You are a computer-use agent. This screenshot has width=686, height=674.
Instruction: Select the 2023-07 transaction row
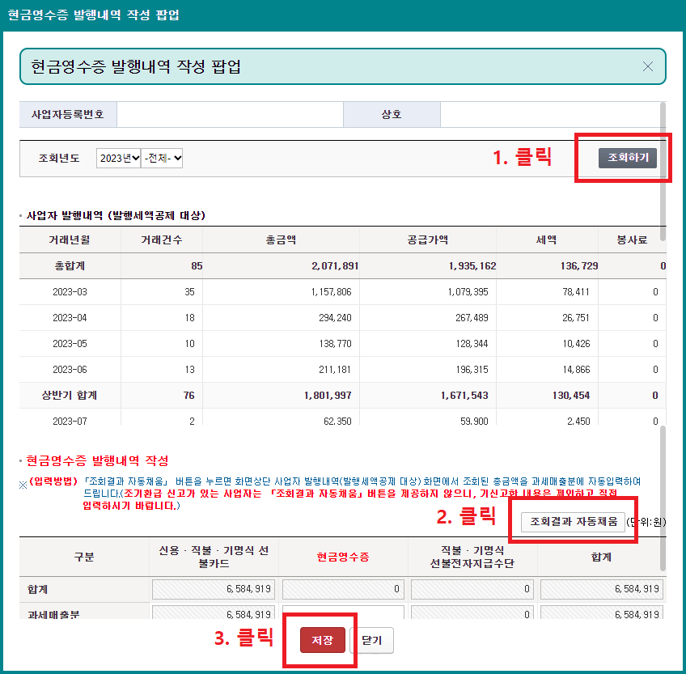pyautogui.click(x=343, y=420)
